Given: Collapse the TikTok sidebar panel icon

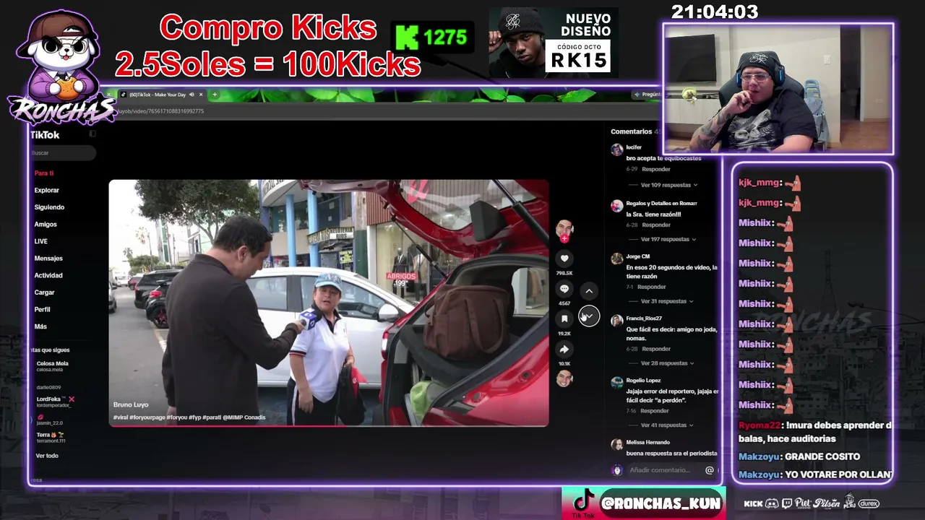Looking at the screenshot, I should [x=92, y=134].
